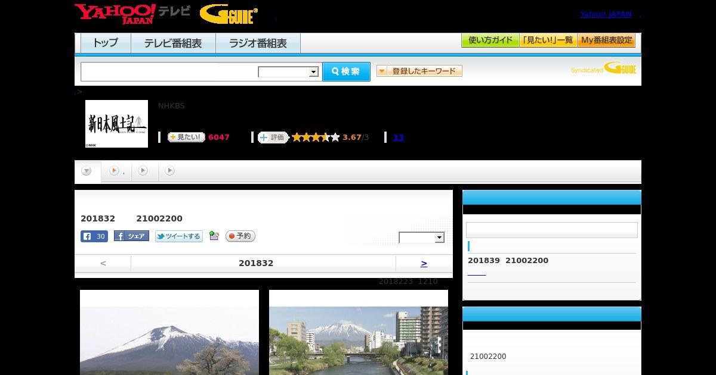
Task: Click the 予約 record button
Action: (x=240, y=236)
